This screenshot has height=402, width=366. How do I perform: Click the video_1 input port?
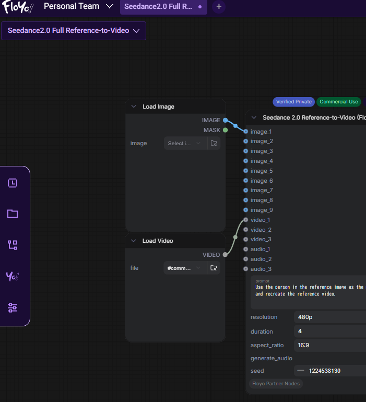coord(246,220)
